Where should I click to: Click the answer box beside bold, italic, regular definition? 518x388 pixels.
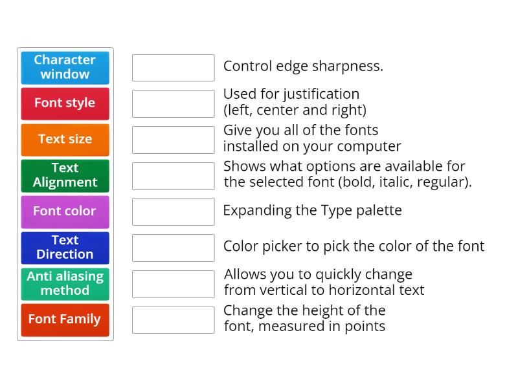[x=173, y=175]
